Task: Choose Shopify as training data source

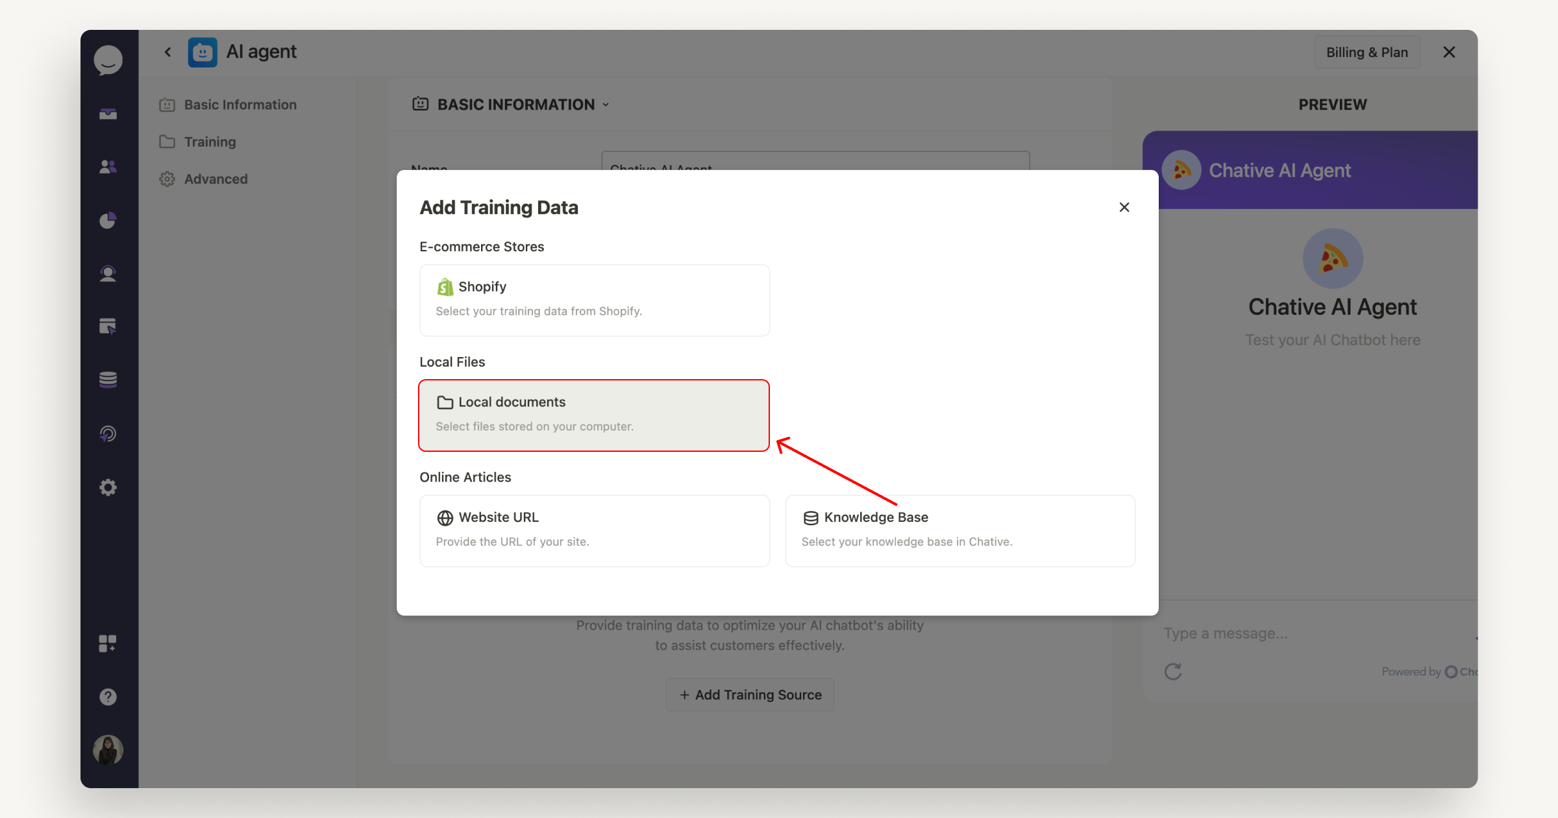Action: click(x=594, y=300)
